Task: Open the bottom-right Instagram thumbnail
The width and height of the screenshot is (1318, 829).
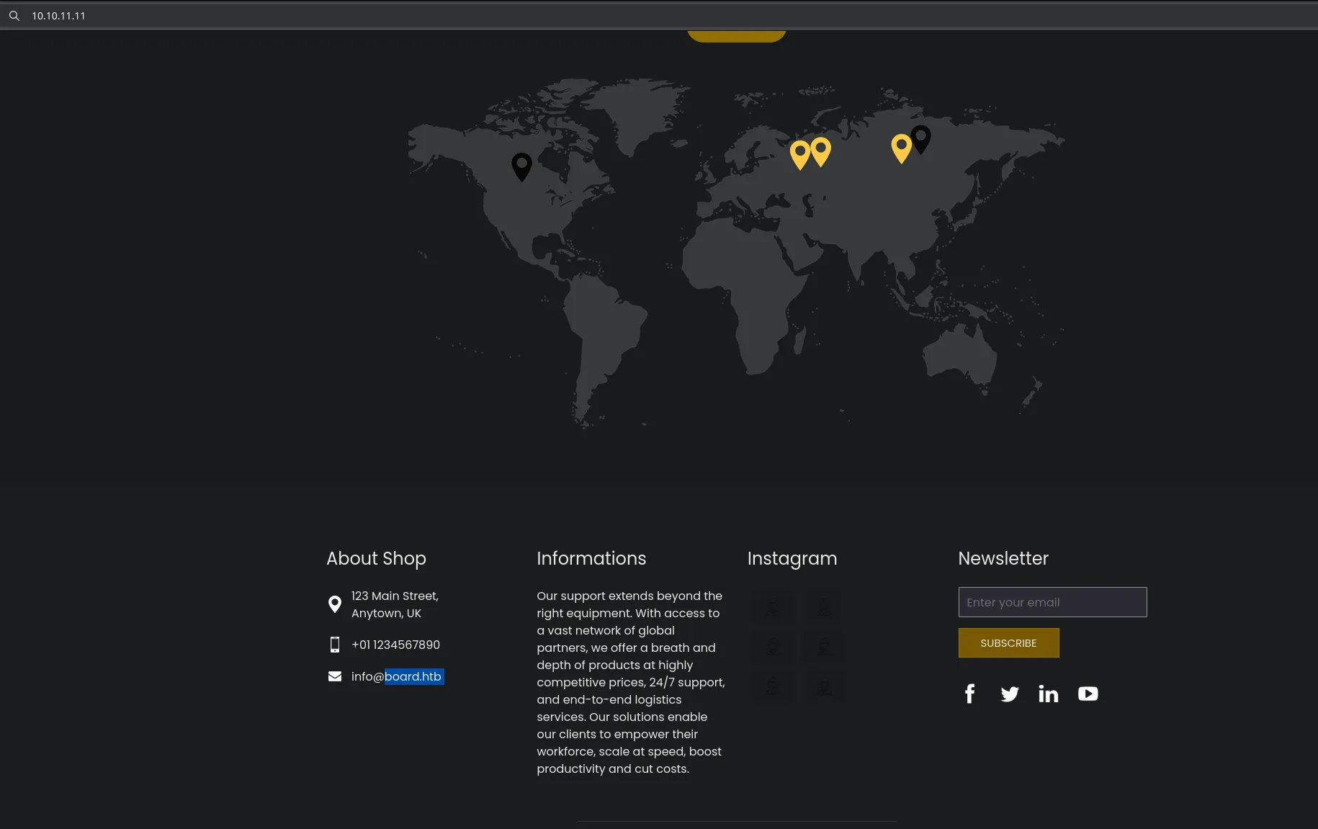Action: click(x=824, y=686)
